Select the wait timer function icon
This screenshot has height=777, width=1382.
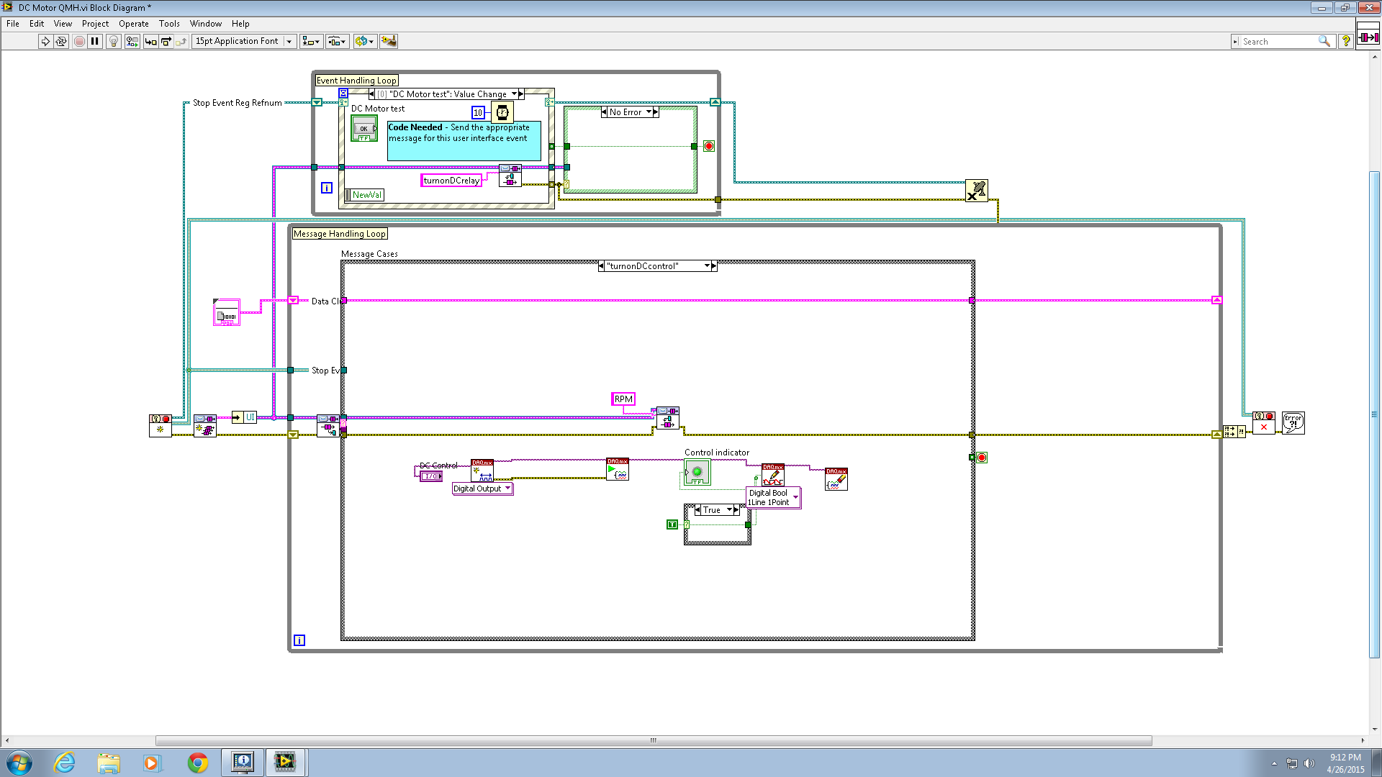click(502, 112)
